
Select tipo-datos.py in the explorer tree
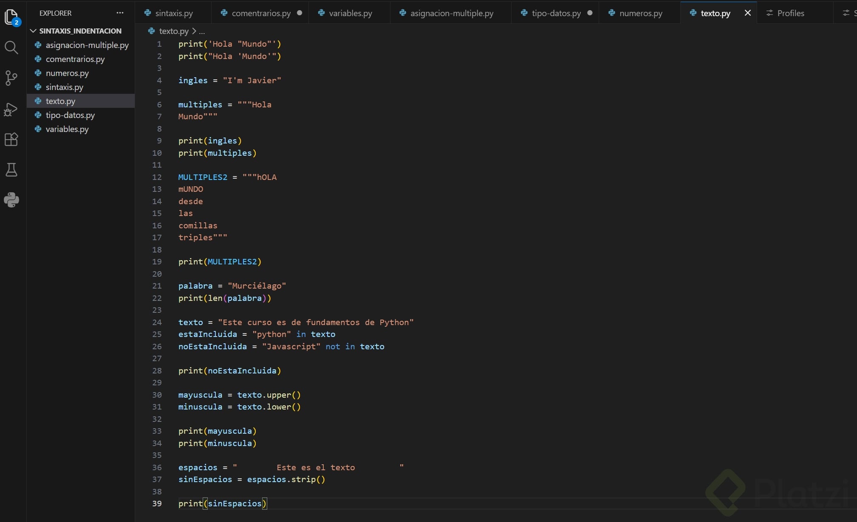pos(70,115)
